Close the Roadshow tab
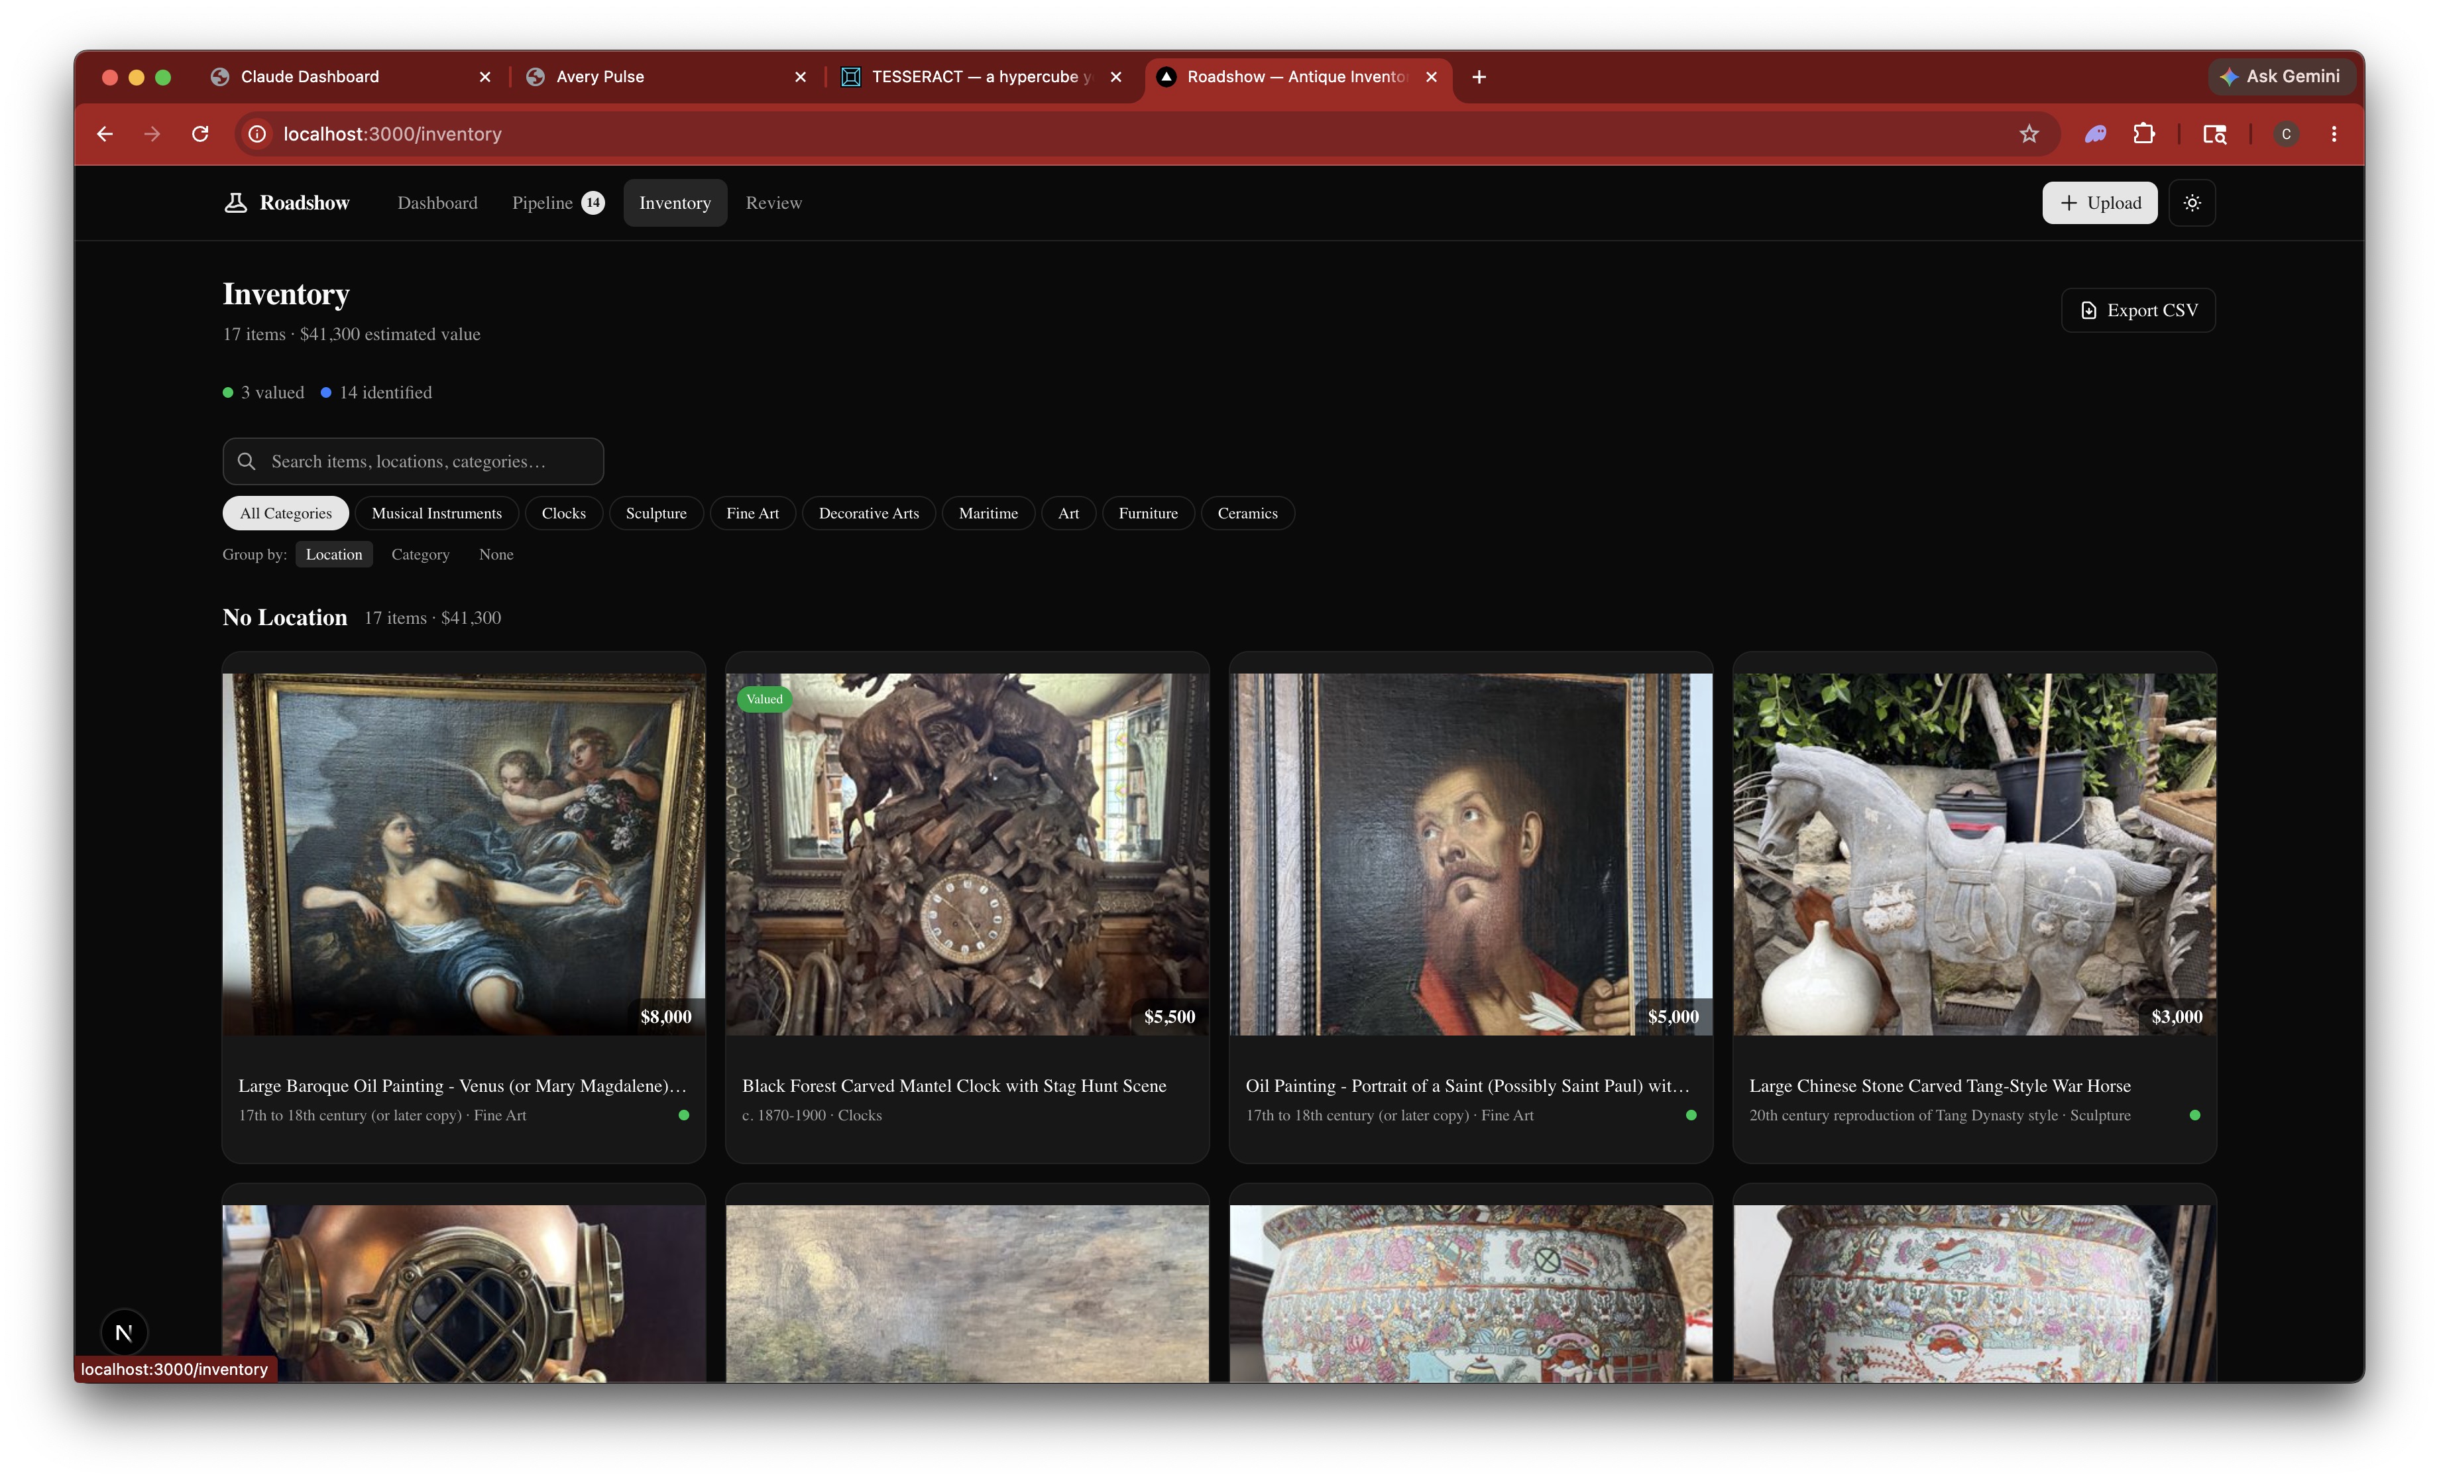The width and height of the screenshot is (2439, 1481). pos(1432,77)
